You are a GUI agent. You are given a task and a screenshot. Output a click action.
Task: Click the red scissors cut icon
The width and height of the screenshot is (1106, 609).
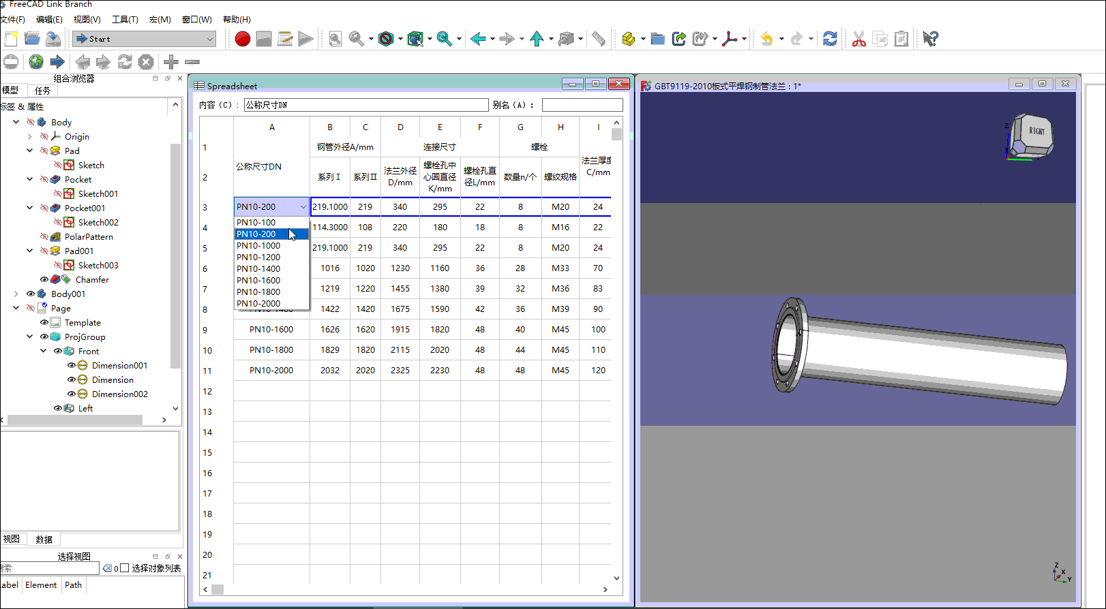[859, 39]
